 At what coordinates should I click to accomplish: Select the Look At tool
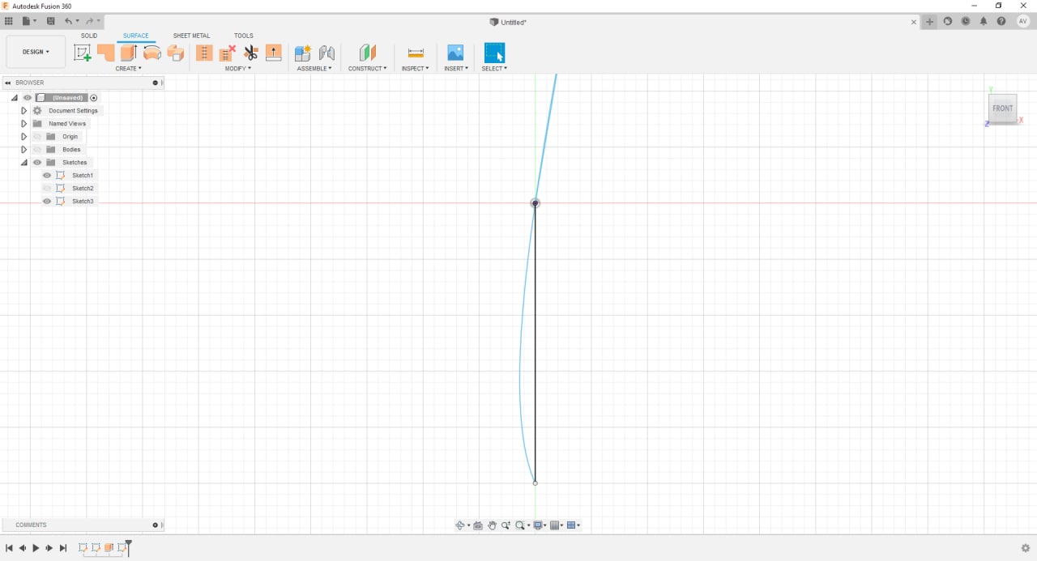pos(478,525)
